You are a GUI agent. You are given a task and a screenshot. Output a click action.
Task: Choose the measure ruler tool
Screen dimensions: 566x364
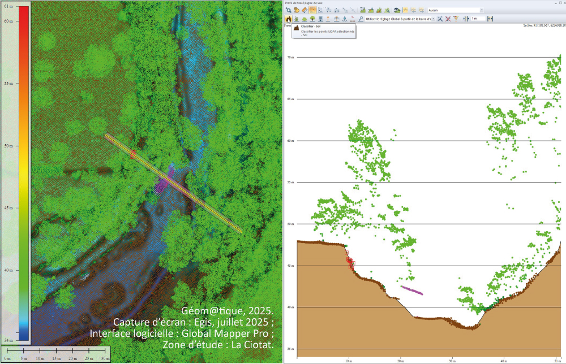[x=304, y=10]
